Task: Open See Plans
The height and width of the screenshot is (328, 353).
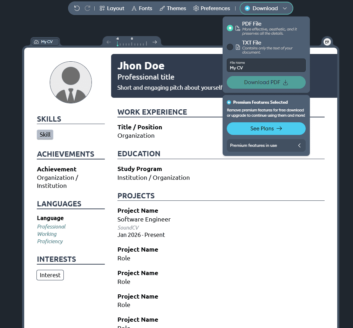Action: tap(266, 129)
